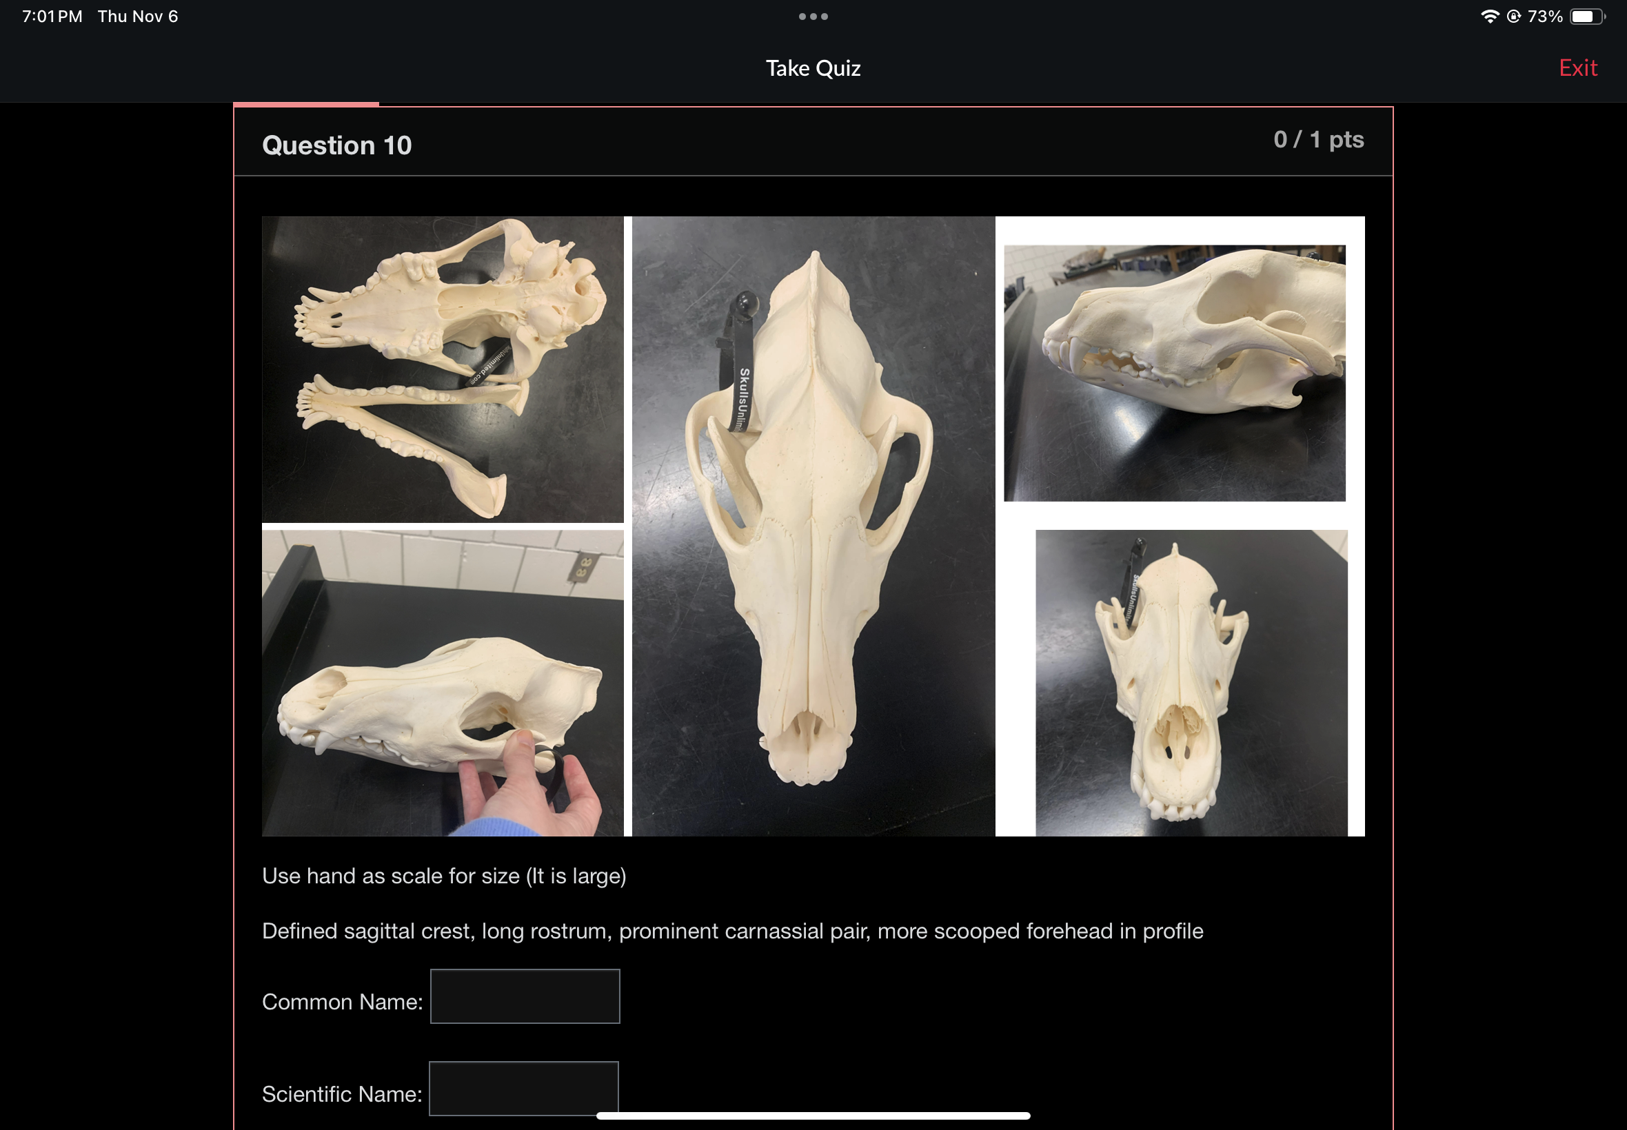Click the Common Name input field
The height and width of the screenshot is (1130, 1627).
click(x=525, y=996)
